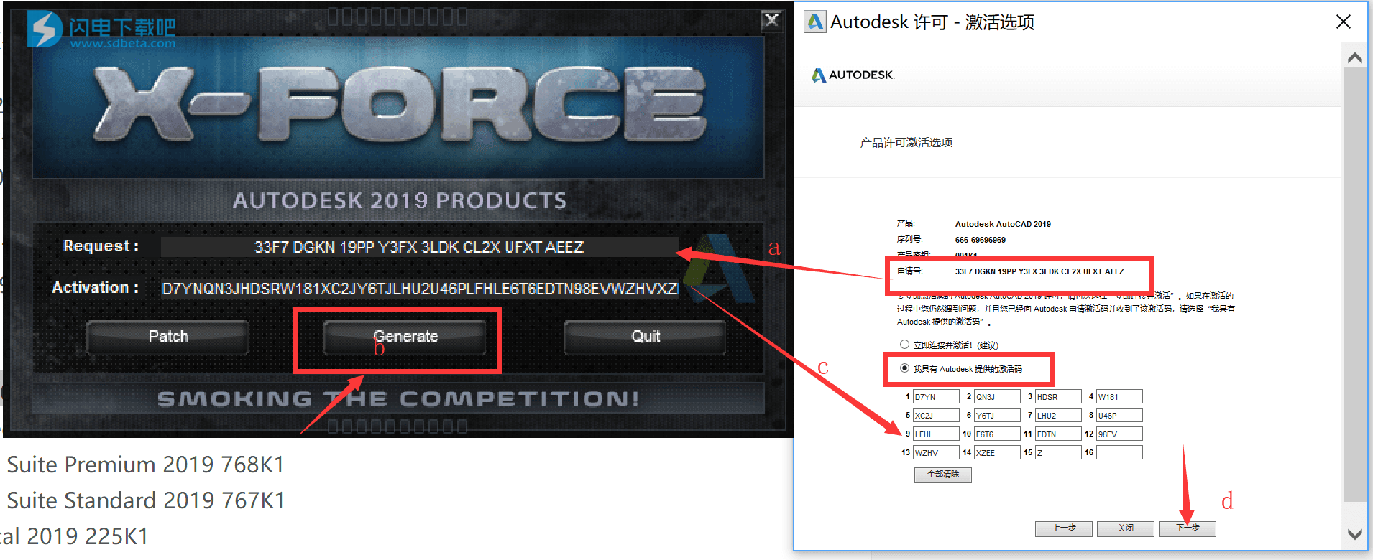This screenshot has width=1373, height=560.
Task: Click activation code box 11 containing EDTN
Action: tap(1058, 434)
